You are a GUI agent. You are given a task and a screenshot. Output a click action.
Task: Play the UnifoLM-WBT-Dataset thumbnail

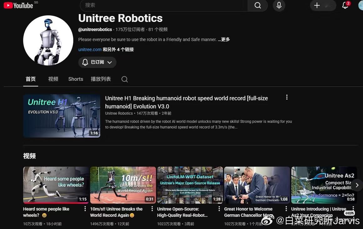tap(190, 185)
